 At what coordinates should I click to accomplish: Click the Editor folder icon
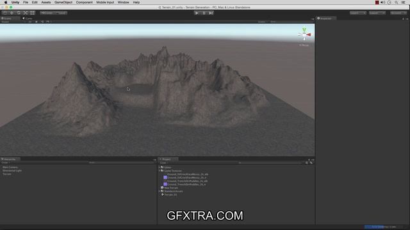(162, 167)
